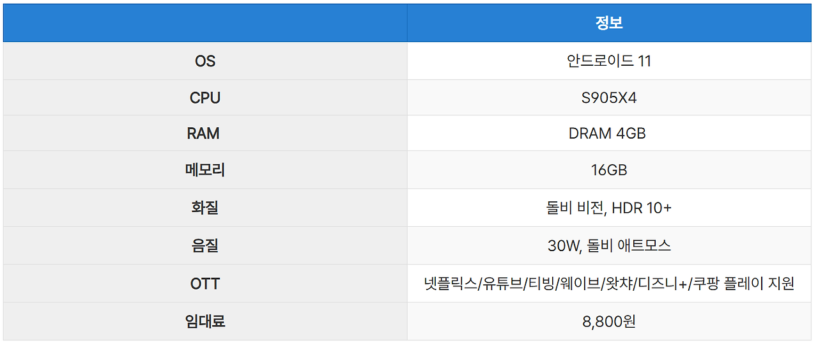Click the DRAM 4GB cell
Viewport: 818px width, 347px height.
(x=610, y=134)
